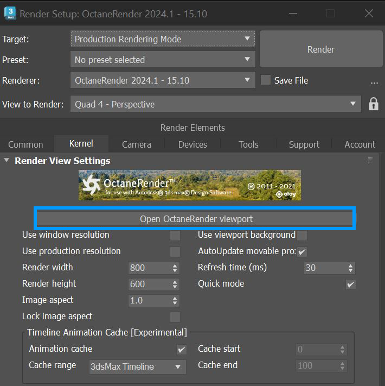385x386 pixels.
Task: Enable Lock image aspect checkbox
Action: (x=175, y=317)
